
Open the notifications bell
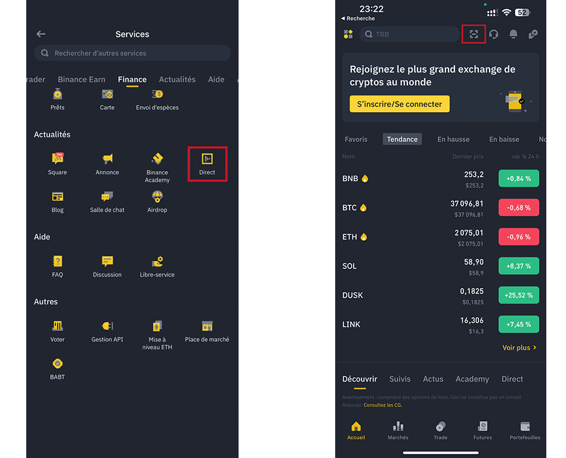coord(514,34)
